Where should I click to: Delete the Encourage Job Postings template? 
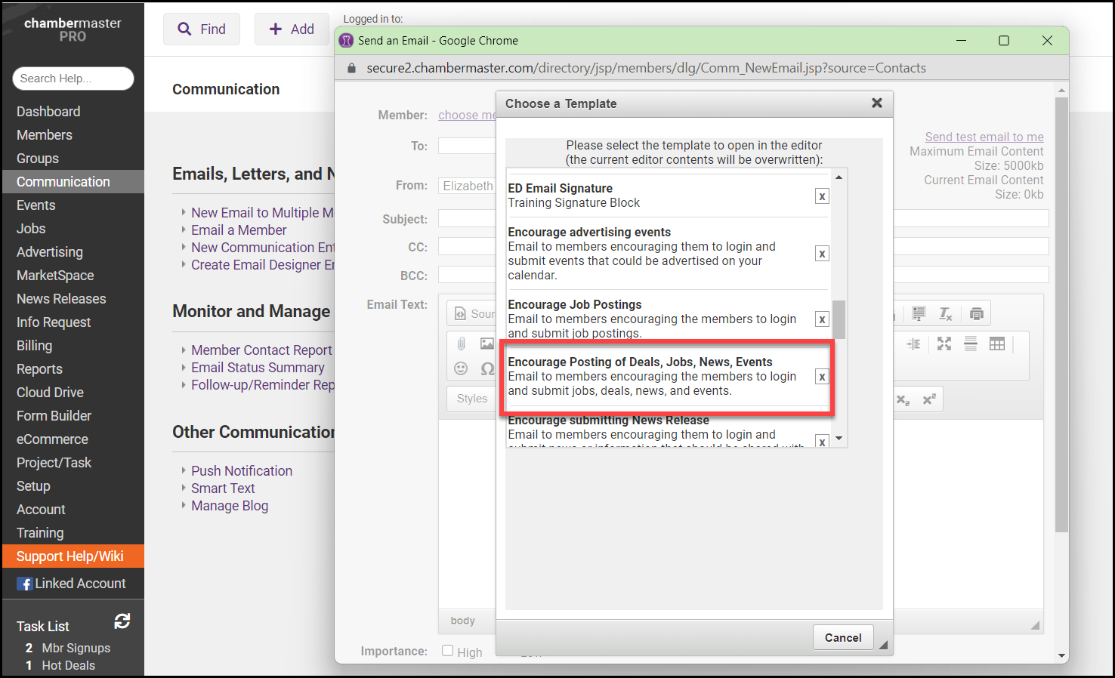(822, 319)
